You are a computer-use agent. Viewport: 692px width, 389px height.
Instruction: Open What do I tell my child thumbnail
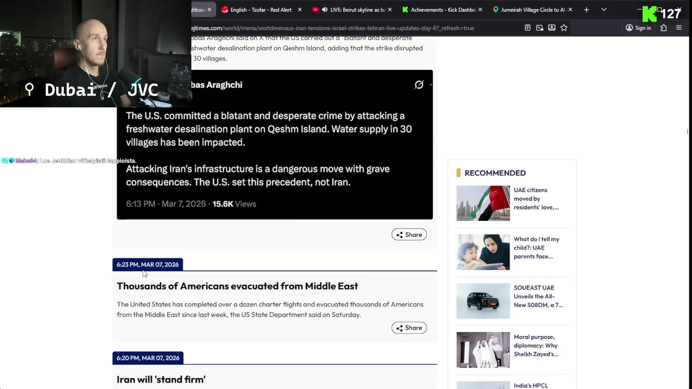[483, 252]
